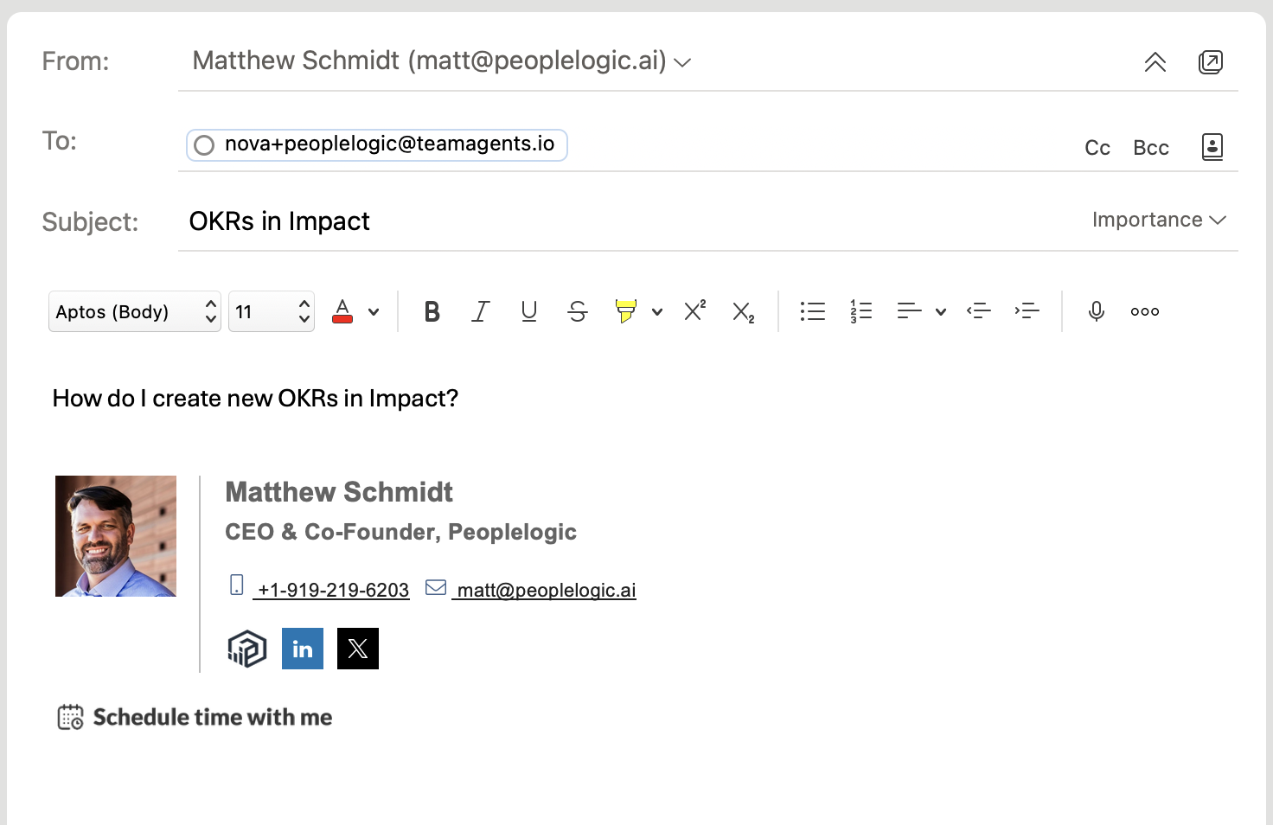Open the Importance dropdown
This screenshot has height=825, width=1273.
(x=1159, y=220)
